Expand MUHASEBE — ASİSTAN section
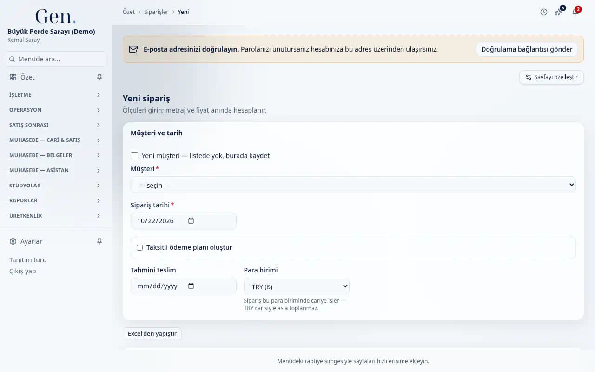 point(55,171)
